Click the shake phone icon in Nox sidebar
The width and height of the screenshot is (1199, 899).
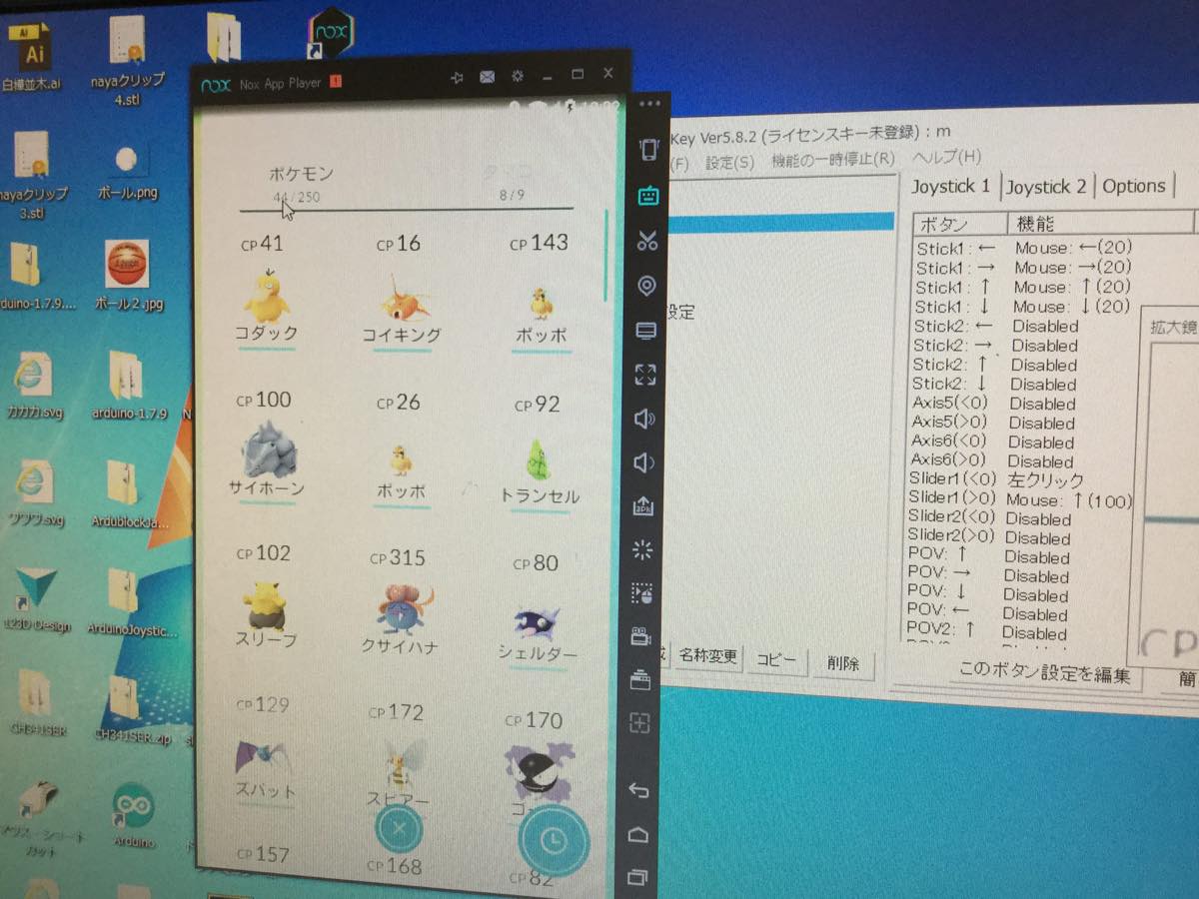(x=648, y=150)
